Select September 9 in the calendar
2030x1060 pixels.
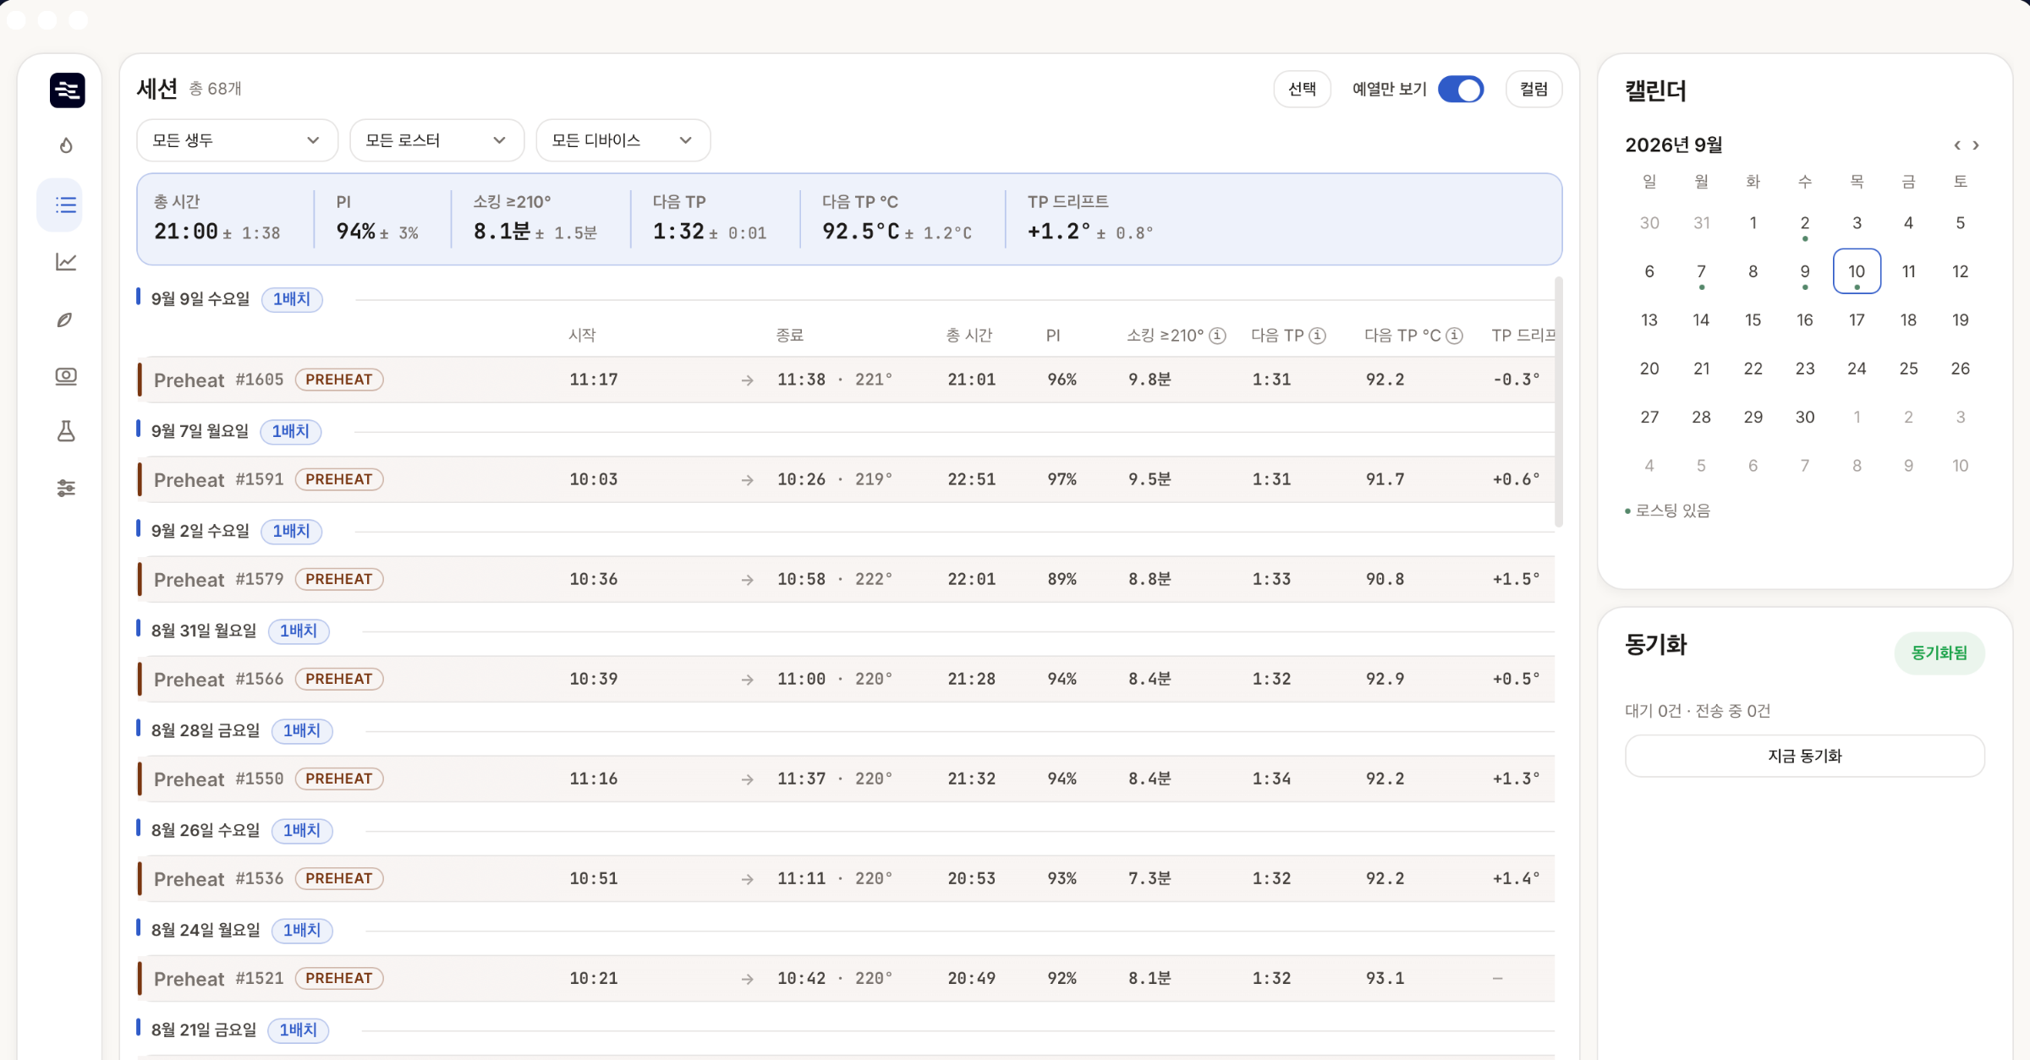pos(1805,271)
